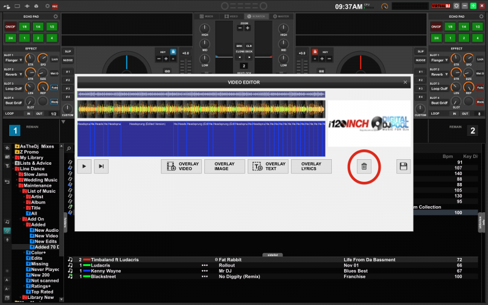Image resolution: width=488 pixels, height=305 pixels.
Task: Click the favorites star sidebar icon
Action: 7,148
